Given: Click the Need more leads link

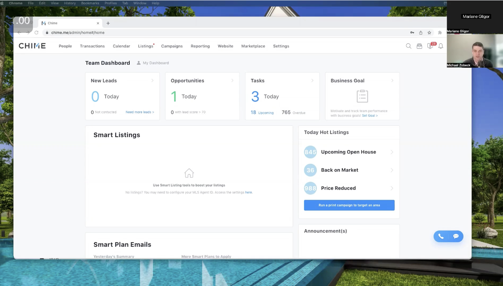Looking at the screenshot, I should pos(139,112).
